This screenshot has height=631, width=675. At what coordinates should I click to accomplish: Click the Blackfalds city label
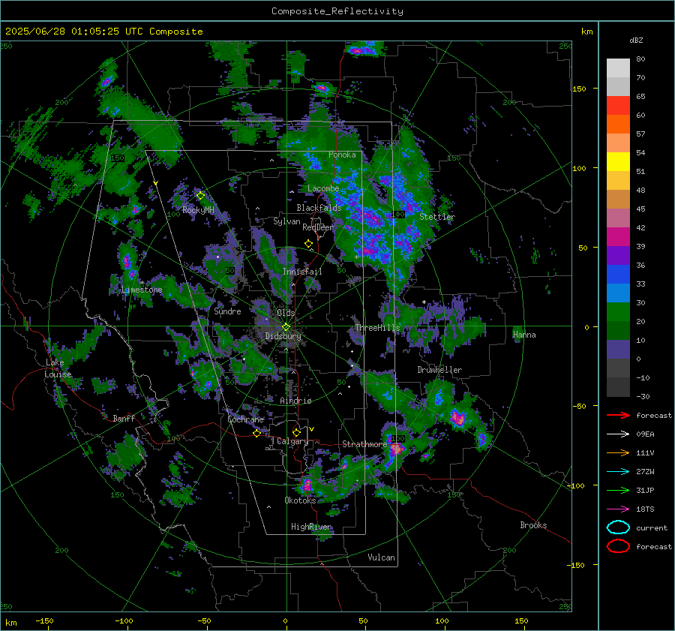(x=319, y=208)
